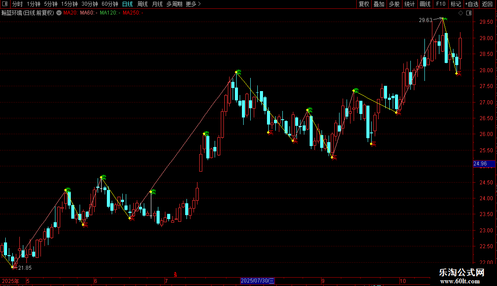Switch to the 周线 weekly chart
The height and width of the screenshot is (286, 497).
point(143,4)
